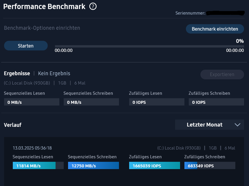Click the Sequenzielles Schreiben 0 MB/s result field
This screenshot has height=186, width=249.
(91, 102)
